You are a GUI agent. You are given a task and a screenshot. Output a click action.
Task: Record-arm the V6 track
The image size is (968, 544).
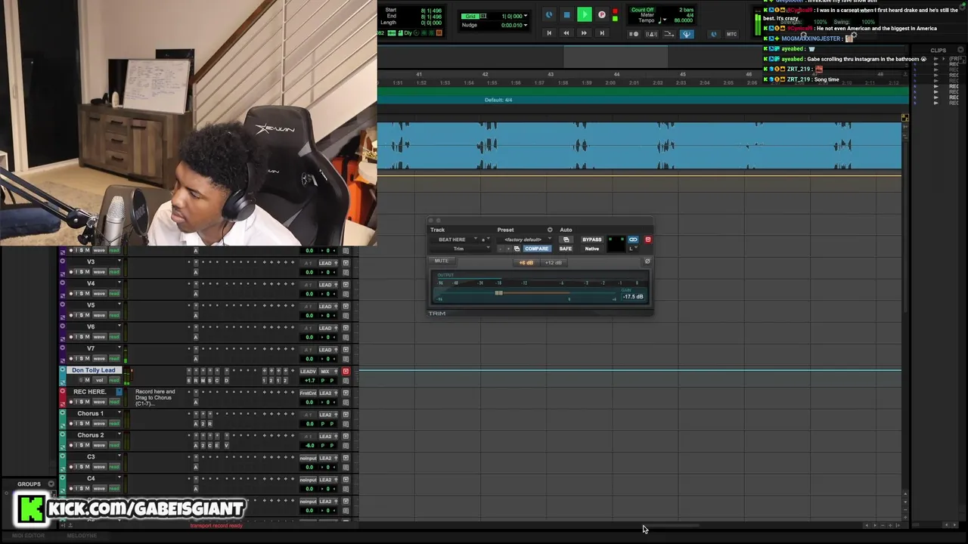point(72,337)
